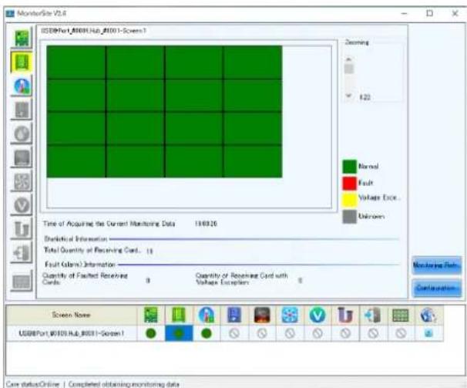Click Statistical Information heading
Image resolution: width=467 pixels, height=388 pixels.
click(76, 239)
